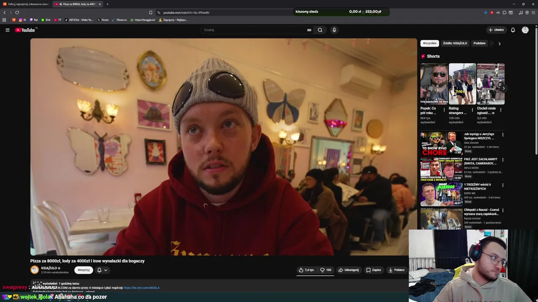Reload the page with the refresh icon
The image size is (538, 302).
[x=17, y=13]
